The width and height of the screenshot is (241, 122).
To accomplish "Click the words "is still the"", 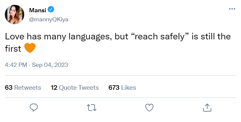I will pyautogui.click(x=211, y=36).
